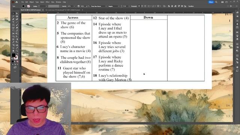The height and width of the screenshot is (135, 240).
Task: Open the Fill color dropdown arrow
Action: [25, 6]
